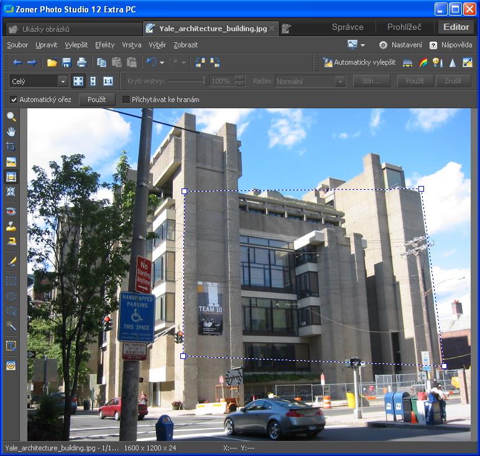Select the Clone Stamp tool

11,226
